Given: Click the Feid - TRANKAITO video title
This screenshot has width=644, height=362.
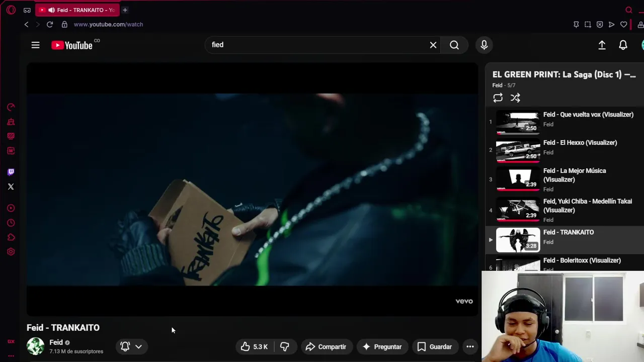Looking at the screenshot, I should [x=63, y=328].
